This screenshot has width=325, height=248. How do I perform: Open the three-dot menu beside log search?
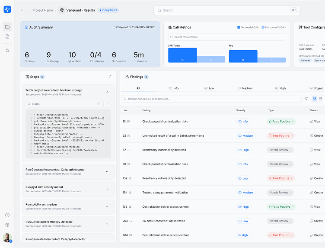point(107,104)
